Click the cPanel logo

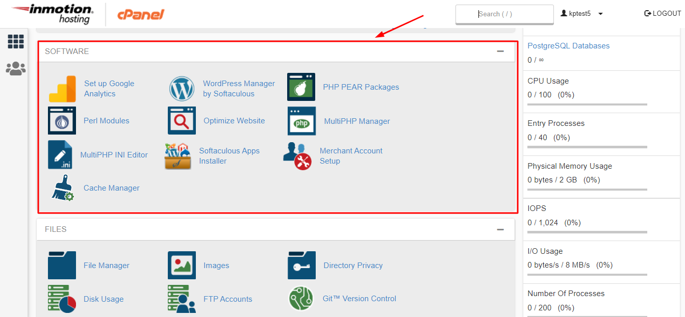pos(141,14)
